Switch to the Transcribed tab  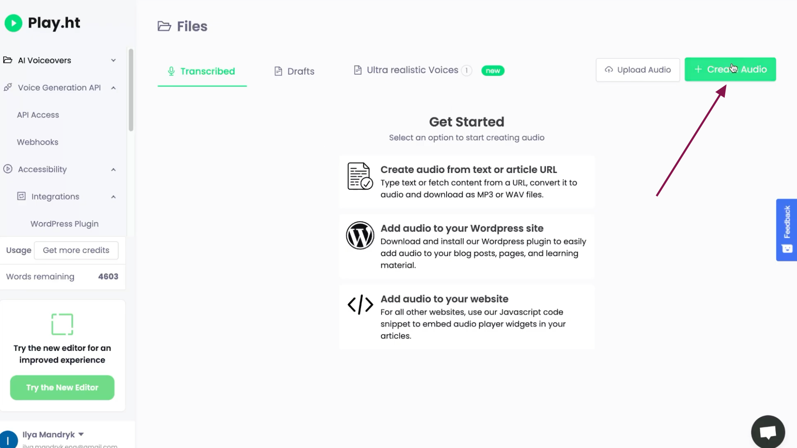tap(202, 71)
